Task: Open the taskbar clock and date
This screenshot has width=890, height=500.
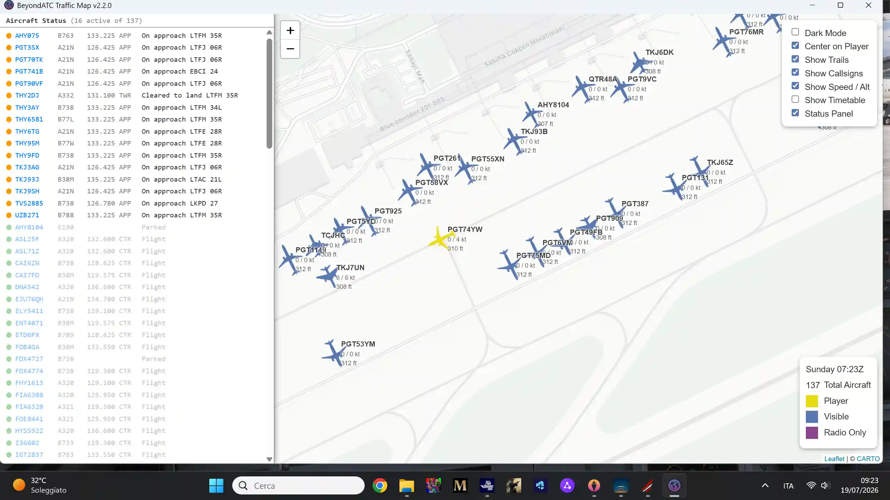Action: [859, 485]
